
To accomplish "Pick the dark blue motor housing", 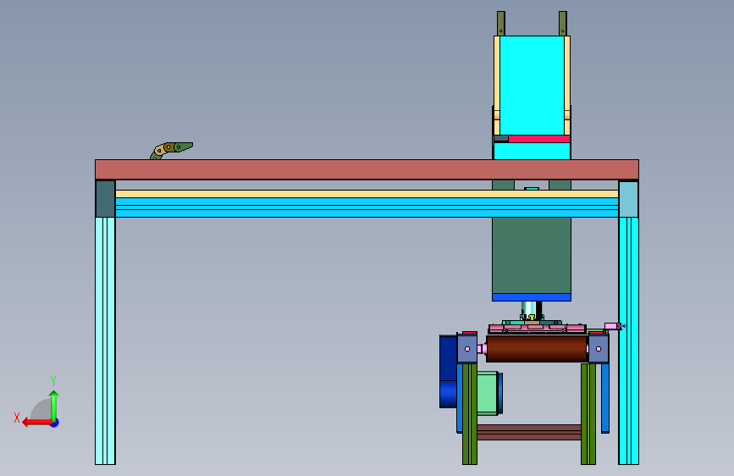I will [448, 372].
